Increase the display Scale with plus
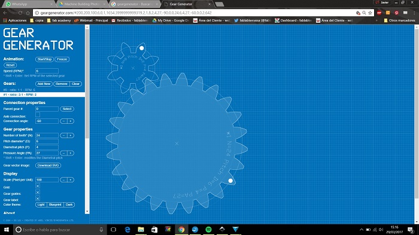Screen dimensions: 419x235 (x=71, y=180)
